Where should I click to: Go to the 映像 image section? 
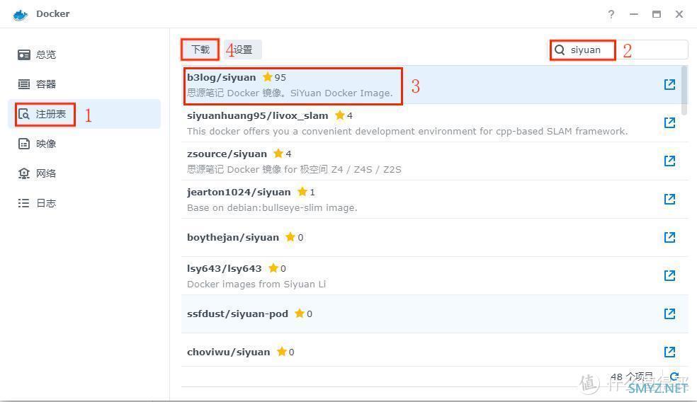84,144
